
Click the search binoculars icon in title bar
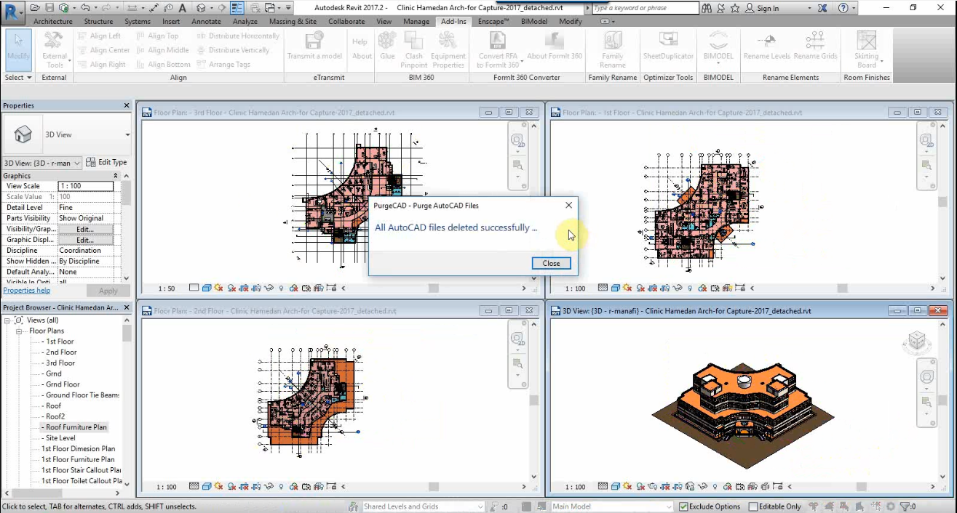tap(707, 8)
